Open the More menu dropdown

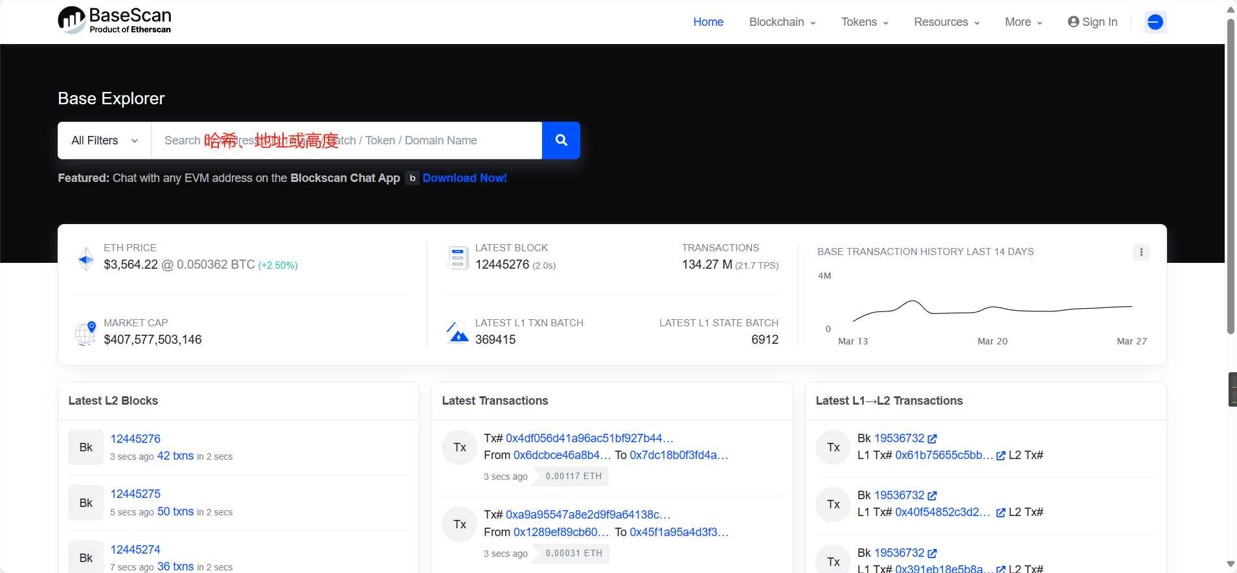pos(1023,22)
